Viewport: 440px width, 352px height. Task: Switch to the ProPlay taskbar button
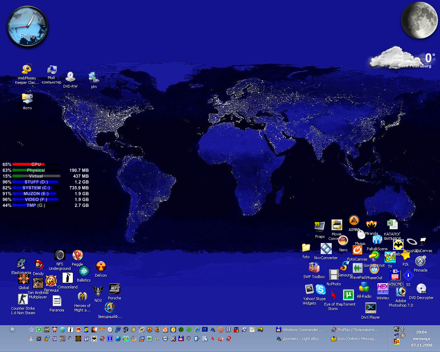pyautogui.click(x=355, y=330)
